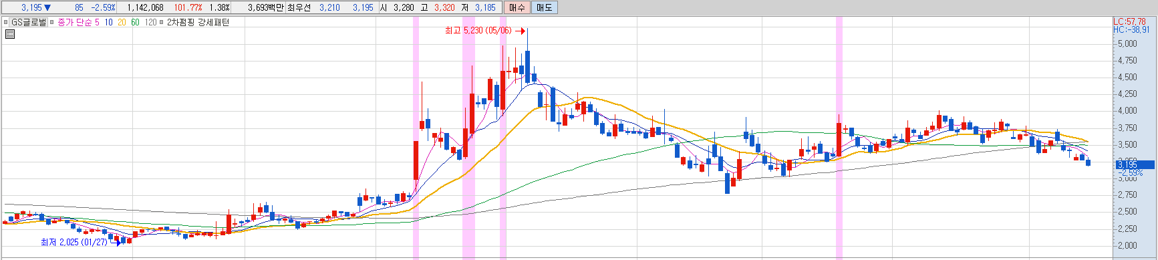
Task: Open the grid table icon below GS글로벌
Action: [9, 33]
